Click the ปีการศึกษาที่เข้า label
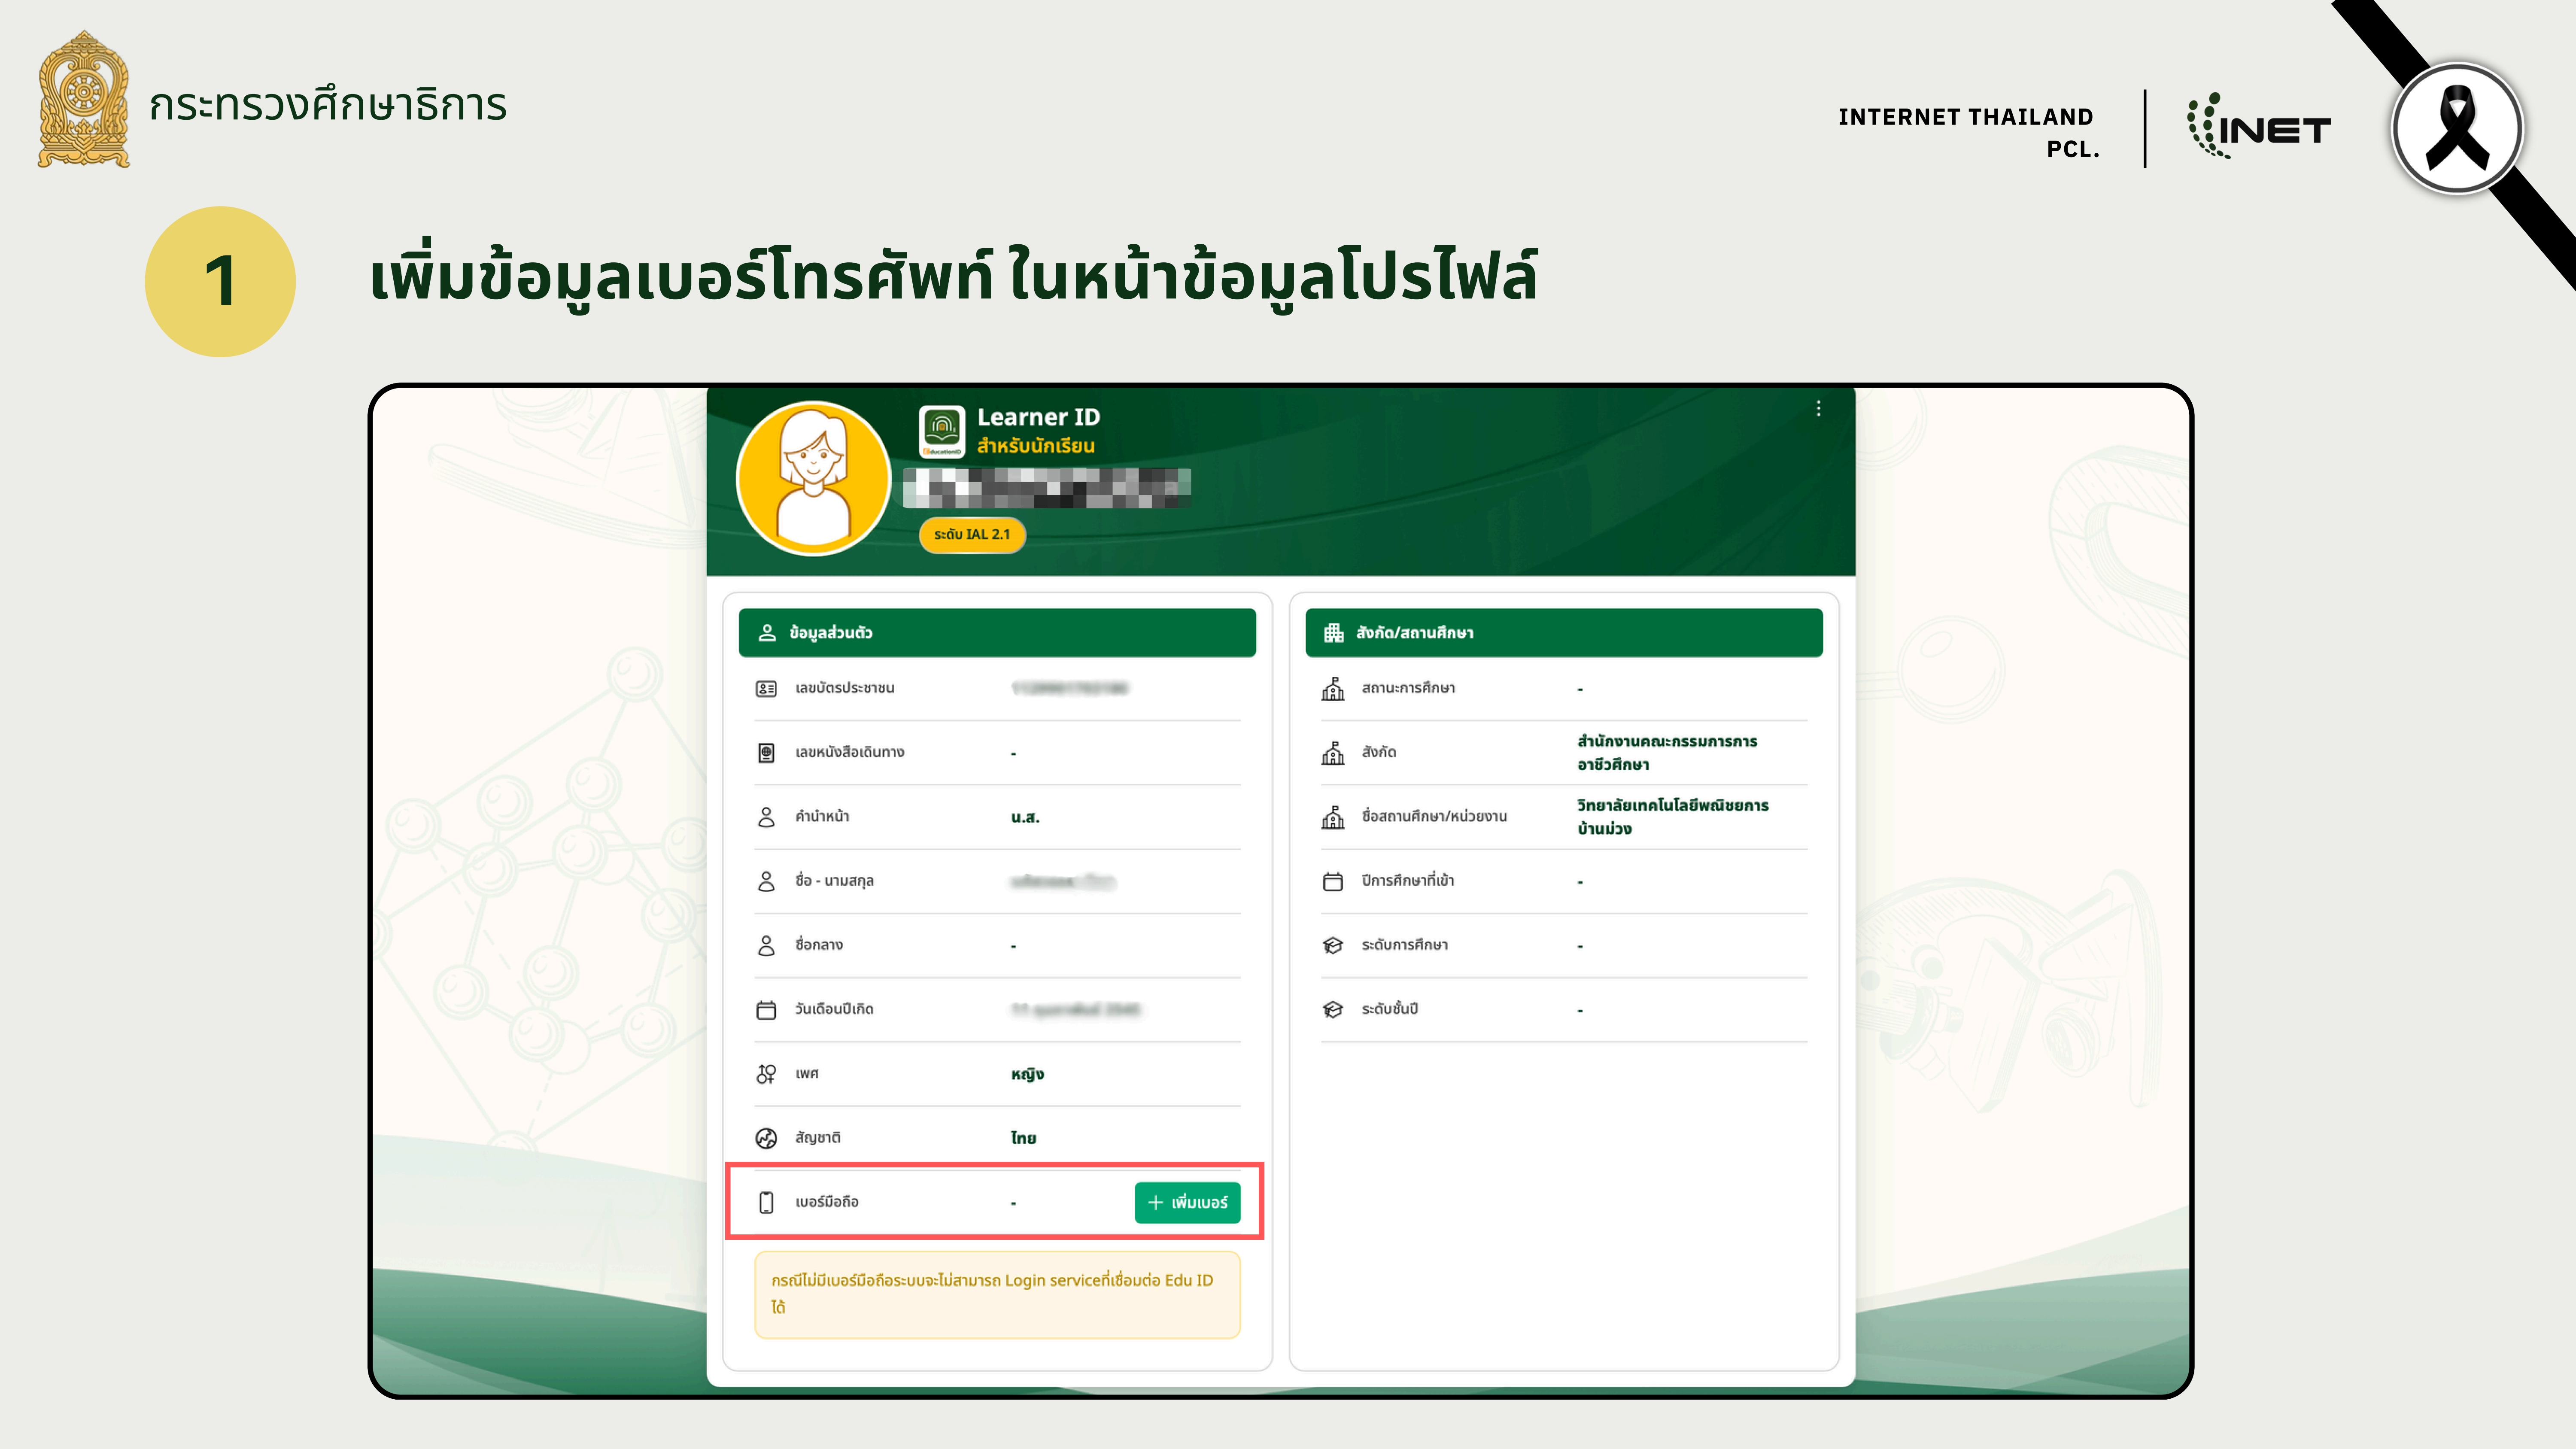 (x=1408, y=881)
